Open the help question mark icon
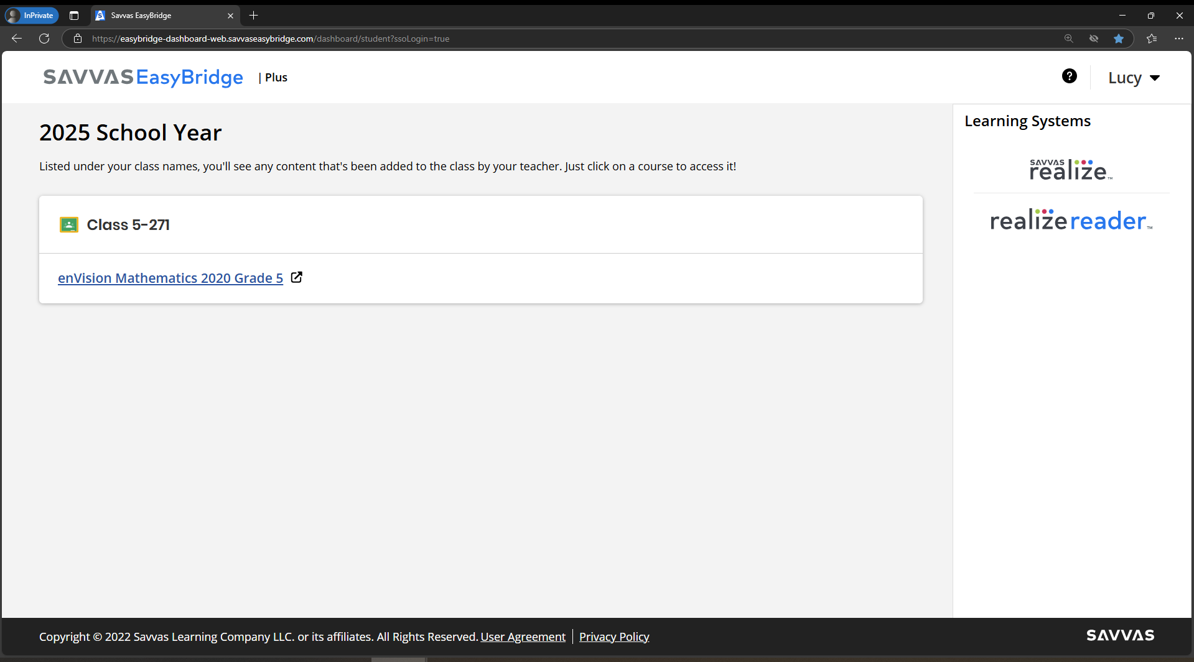 point(1070,76)
